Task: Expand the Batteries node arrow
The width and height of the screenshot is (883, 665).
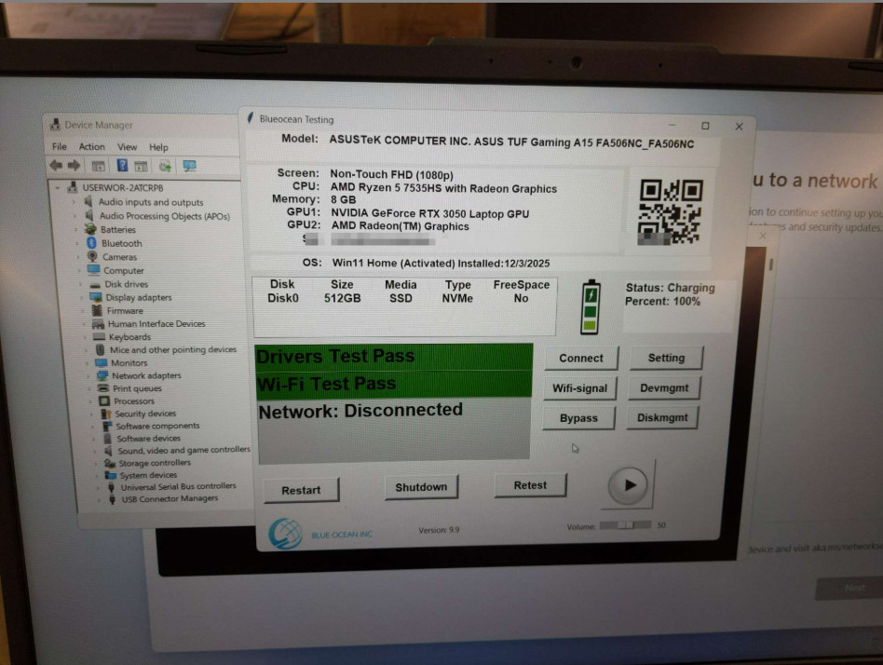Action: coord(76,229)
